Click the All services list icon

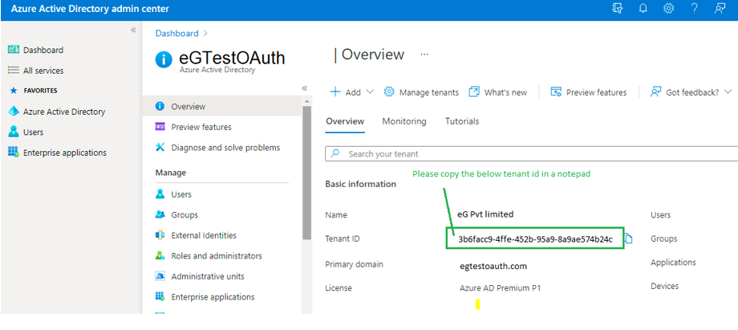pyautogui.click(x=14, y=70)
